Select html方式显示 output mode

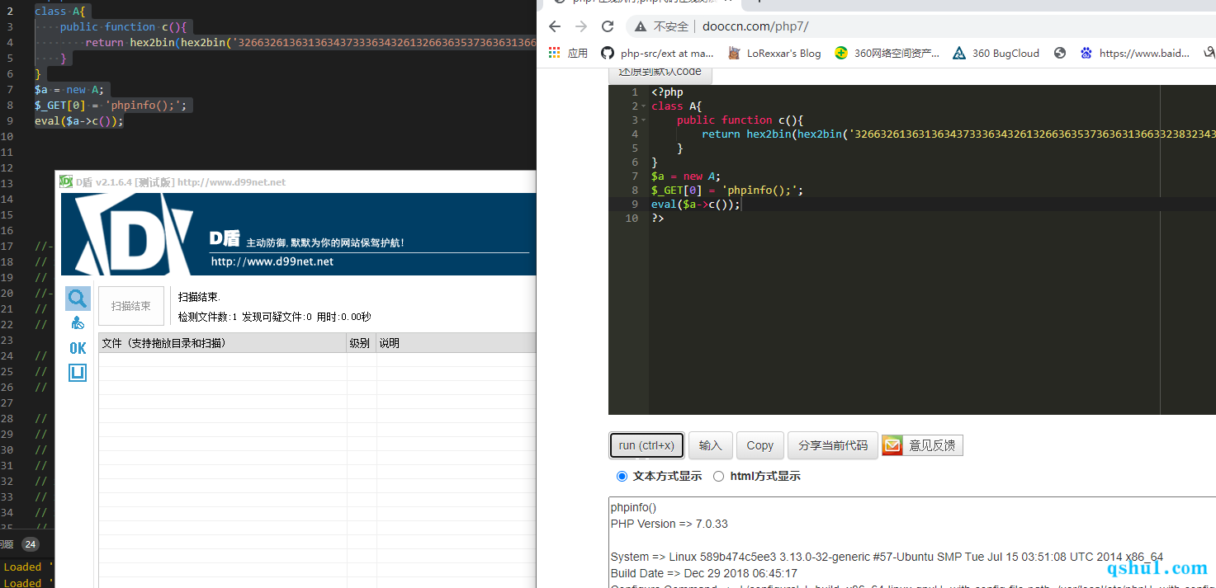[718, 476]
